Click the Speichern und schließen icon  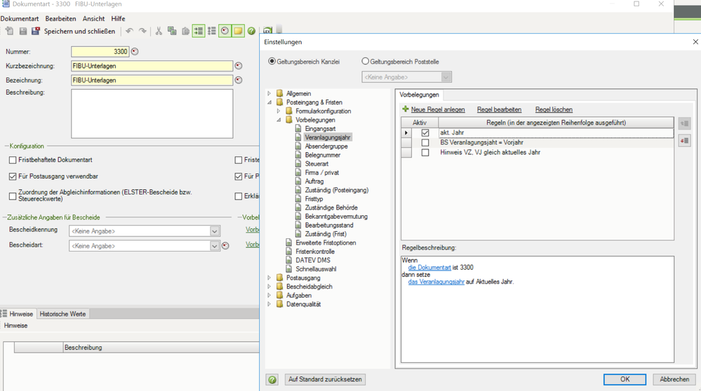(x=36, y=31)
